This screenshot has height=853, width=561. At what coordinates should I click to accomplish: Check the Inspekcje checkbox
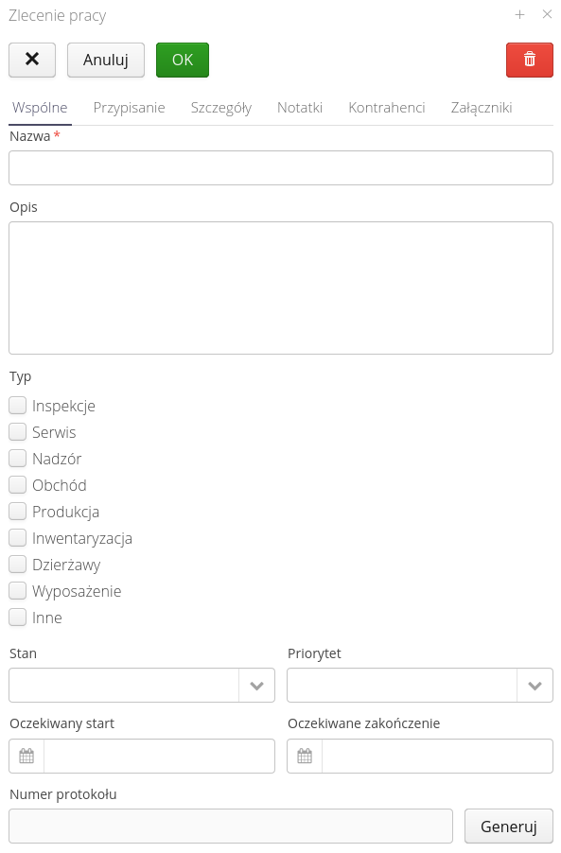pyautogui.click(x=17, y=406)
